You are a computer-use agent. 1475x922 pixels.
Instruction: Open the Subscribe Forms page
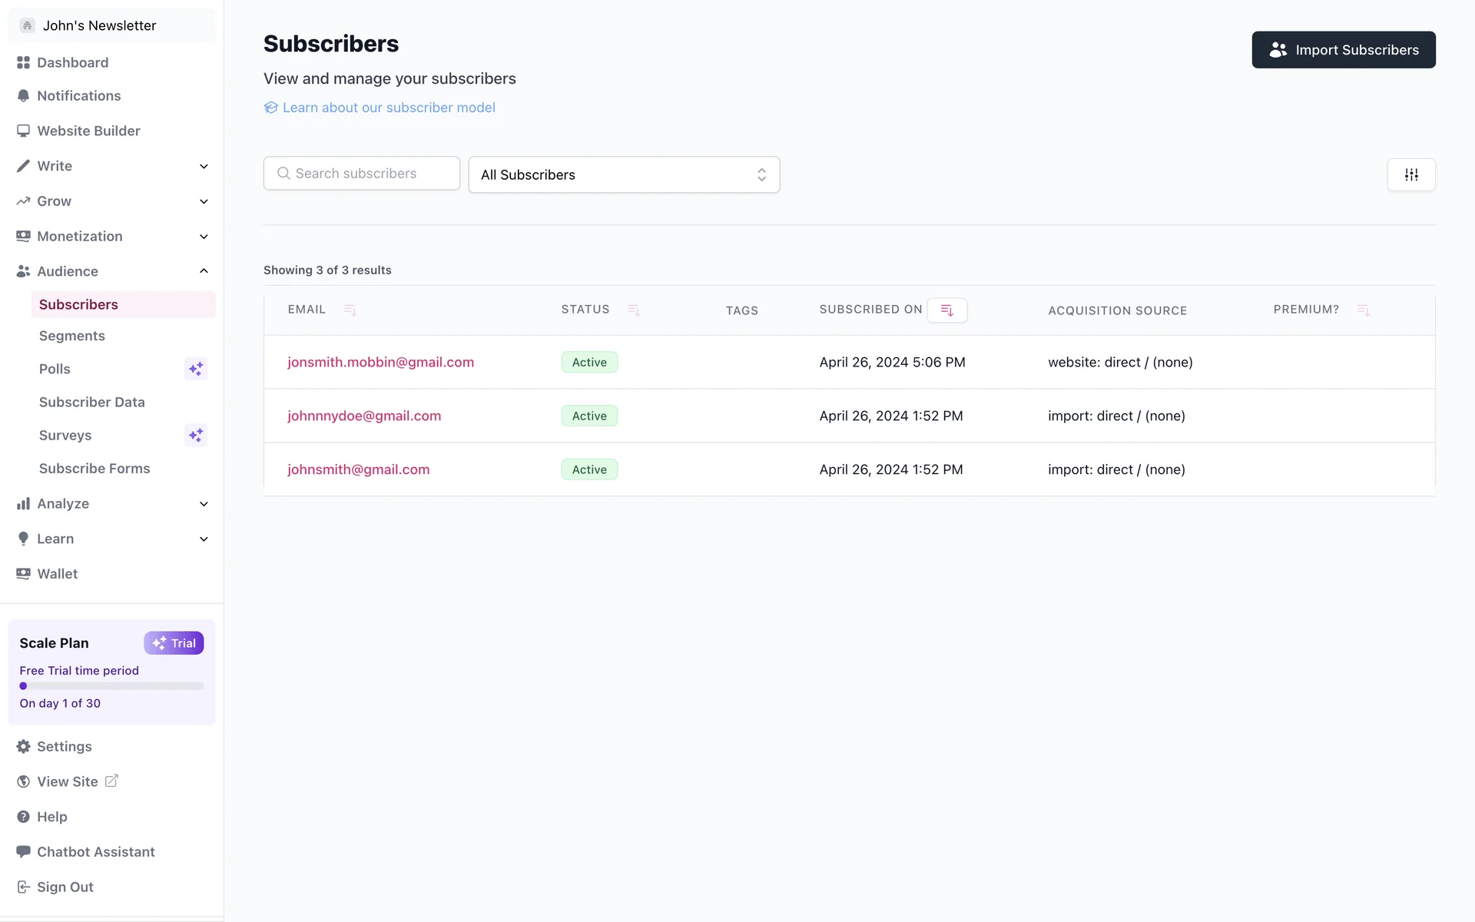tap(94, 469)
